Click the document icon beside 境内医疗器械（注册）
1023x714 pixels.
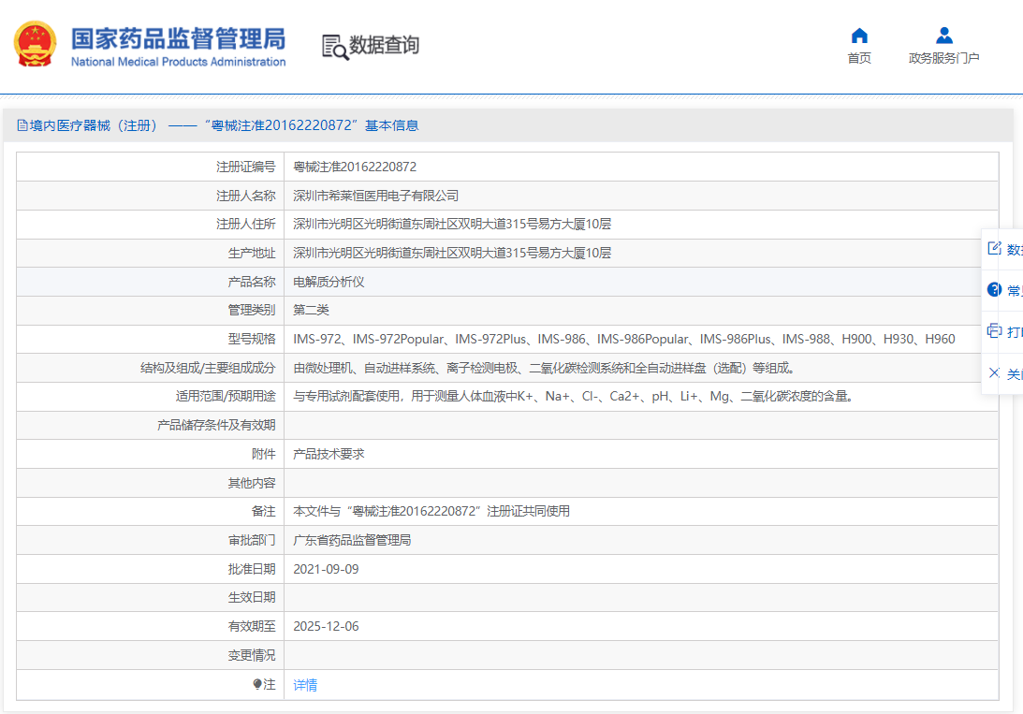[21, 124]
